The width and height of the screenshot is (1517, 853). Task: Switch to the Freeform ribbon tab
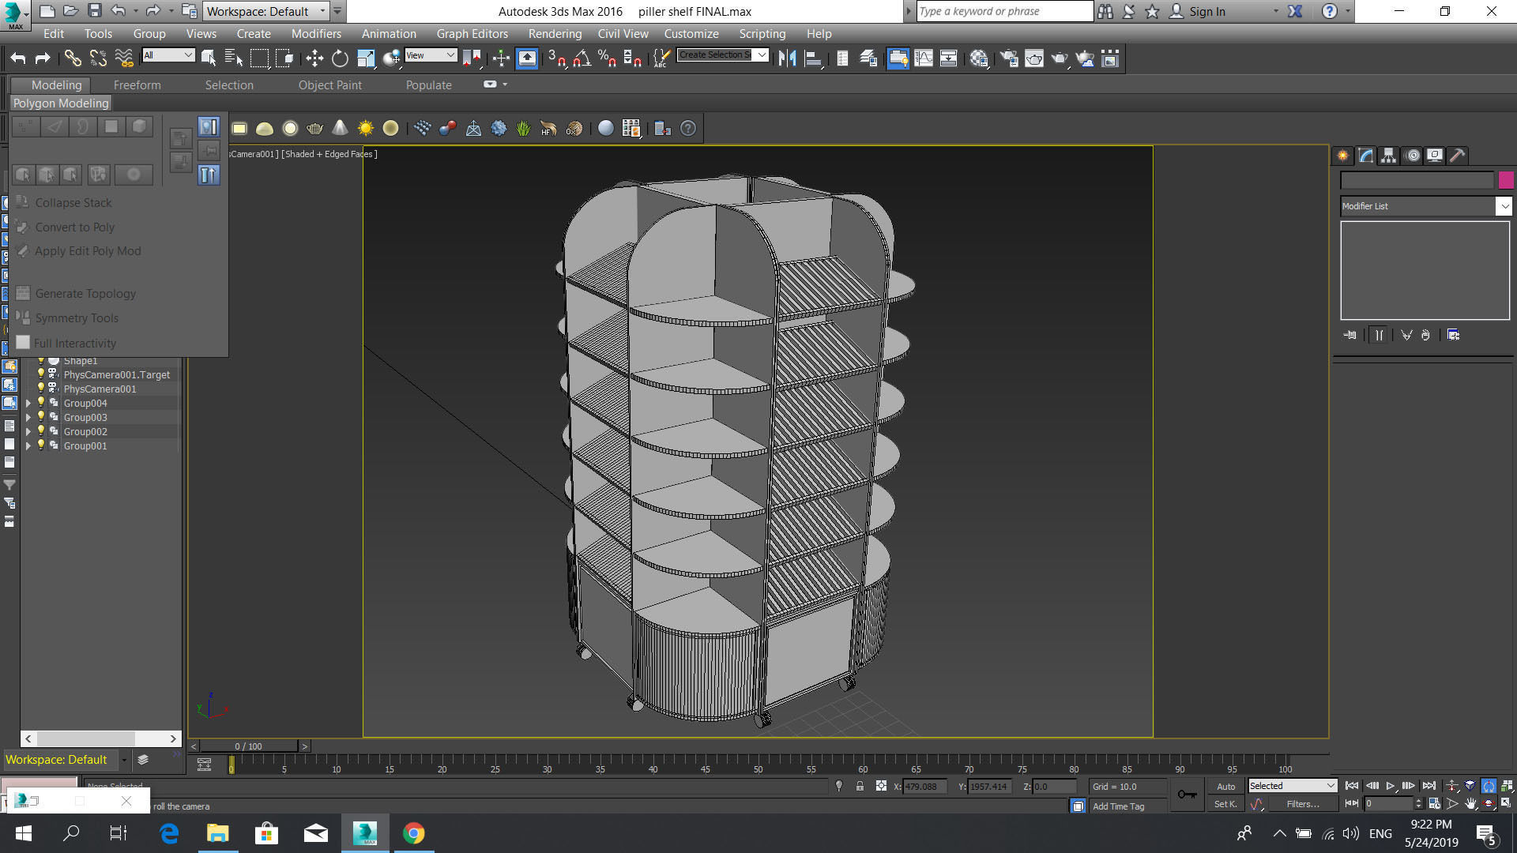(137, 85)
